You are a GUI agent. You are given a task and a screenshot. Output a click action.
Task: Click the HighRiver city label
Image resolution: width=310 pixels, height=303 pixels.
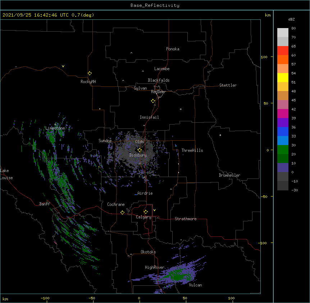click(155, 267)
